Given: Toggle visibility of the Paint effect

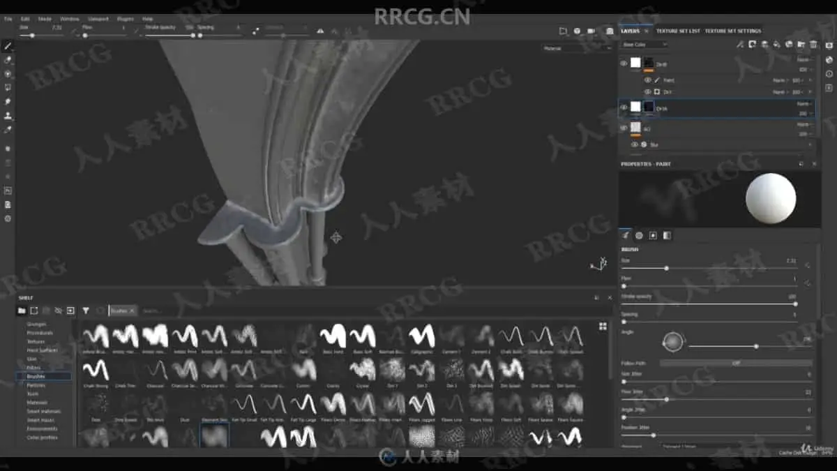Looking at the screenshot, I should tap(648, 80).
